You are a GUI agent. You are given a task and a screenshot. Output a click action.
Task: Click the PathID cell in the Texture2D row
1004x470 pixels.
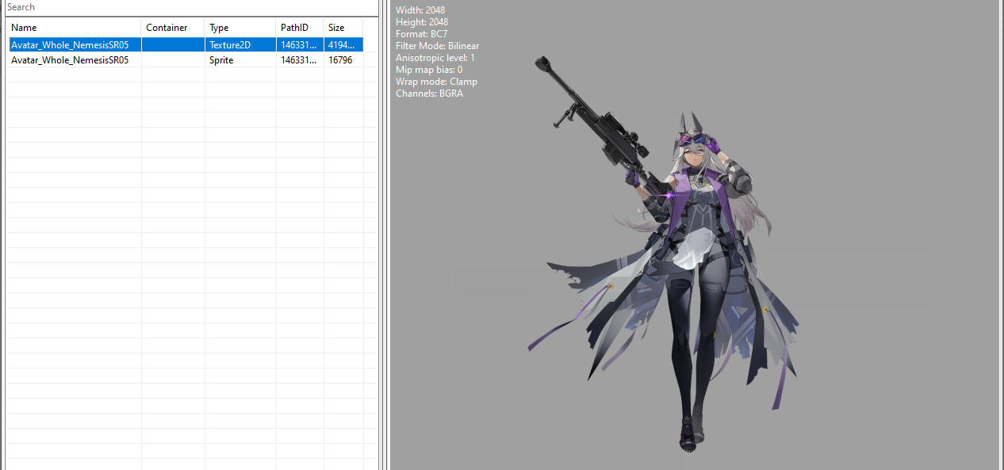click(300, 44)
